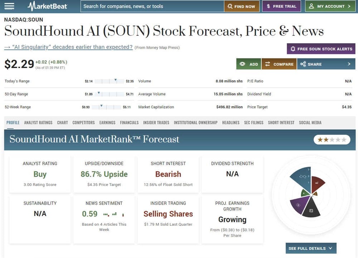358x258 pixels.
Task: Add SOUN to watchlist
Action: tap(249, 64)
